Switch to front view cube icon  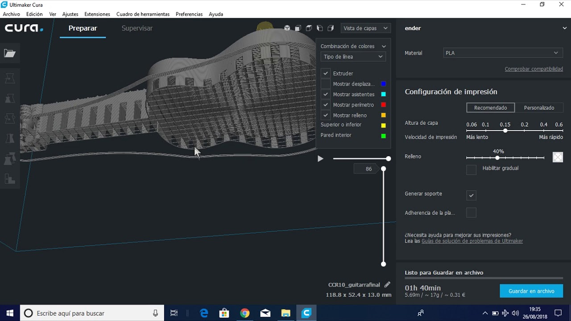(298, 28)
